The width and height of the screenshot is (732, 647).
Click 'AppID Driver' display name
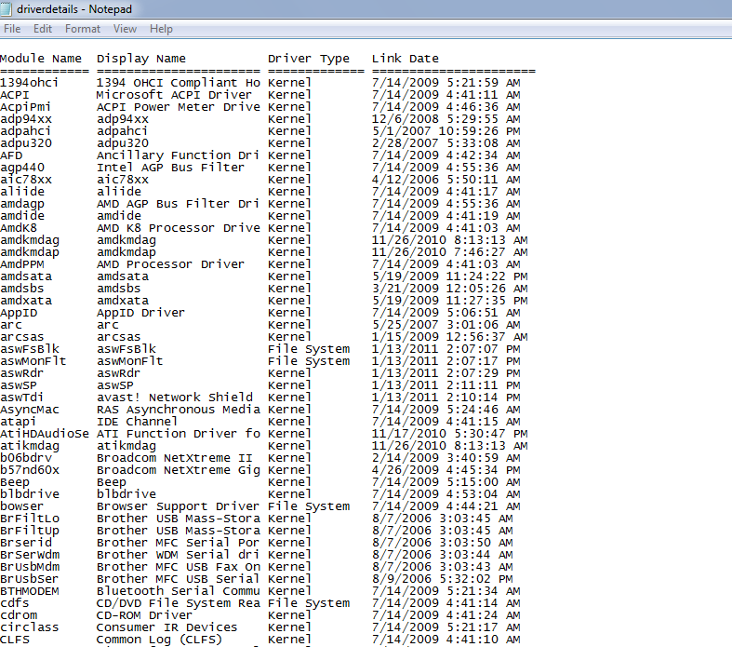tap(140, 313)
